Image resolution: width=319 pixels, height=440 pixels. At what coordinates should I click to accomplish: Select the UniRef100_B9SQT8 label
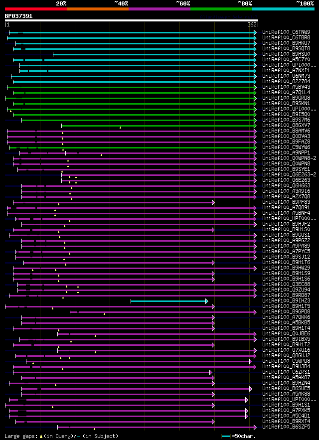[x=286, y=48]
